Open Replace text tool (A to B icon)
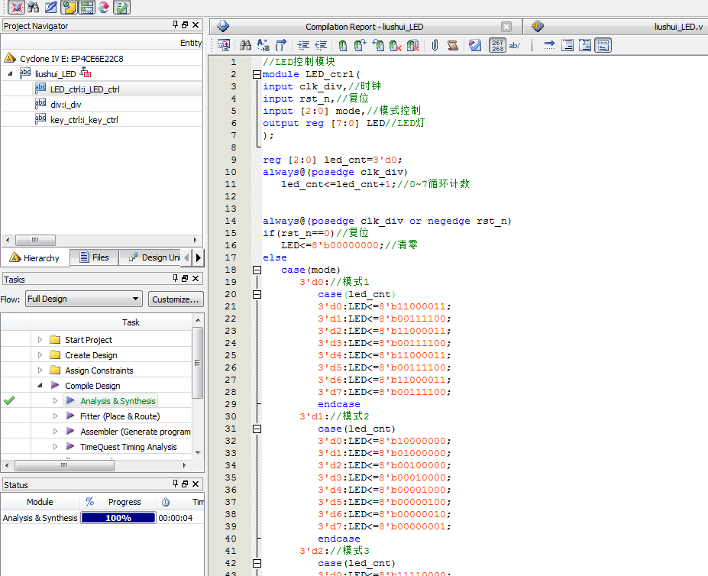The height and width of the screenshot is (576, 708). [x=263, y=45]
